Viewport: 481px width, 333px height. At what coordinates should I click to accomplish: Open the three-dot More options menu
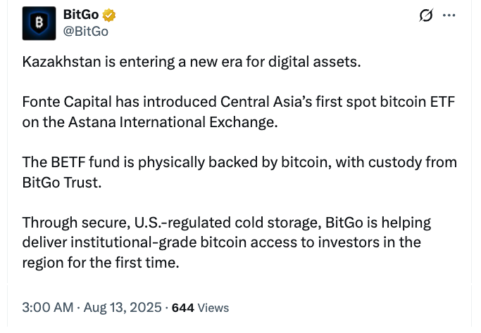[x=449, y=15]
